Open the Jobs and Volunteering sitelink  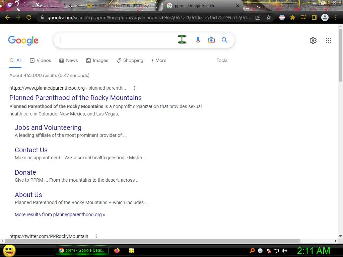[48, 127]
